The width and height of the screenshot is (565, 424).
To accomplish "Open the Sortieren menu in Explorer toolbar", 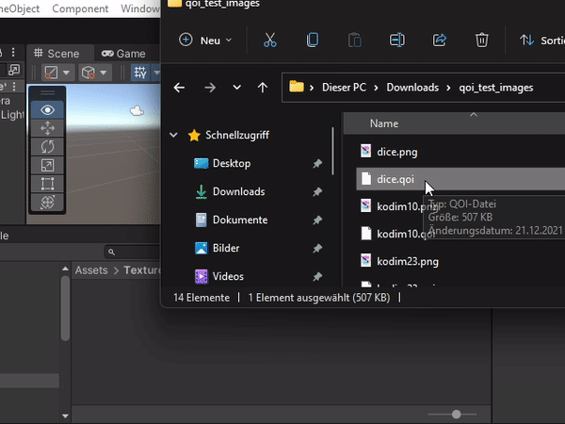I will pos(541,40).
